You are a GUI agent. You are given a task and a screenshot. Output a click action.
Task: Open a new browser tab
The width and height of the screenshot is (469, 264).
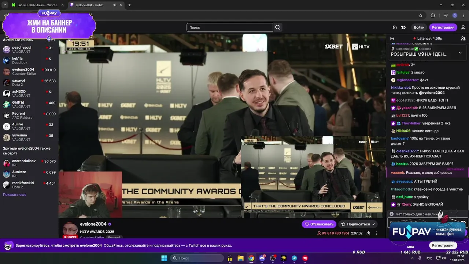tap(129, 5)
